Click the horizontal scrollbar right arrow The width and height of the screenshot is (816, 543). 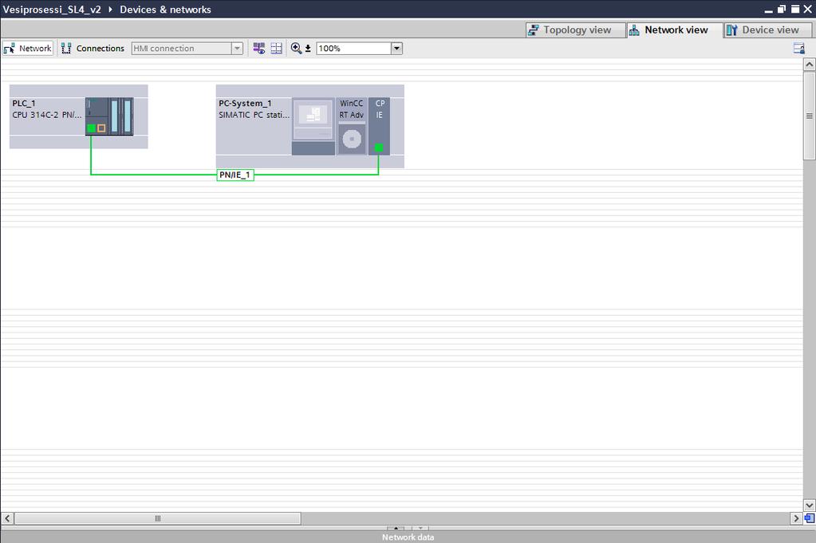796,518
